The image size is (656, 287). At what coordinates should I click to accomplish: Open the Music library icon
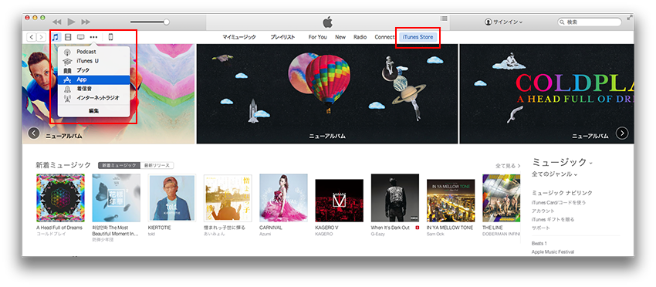56,37
